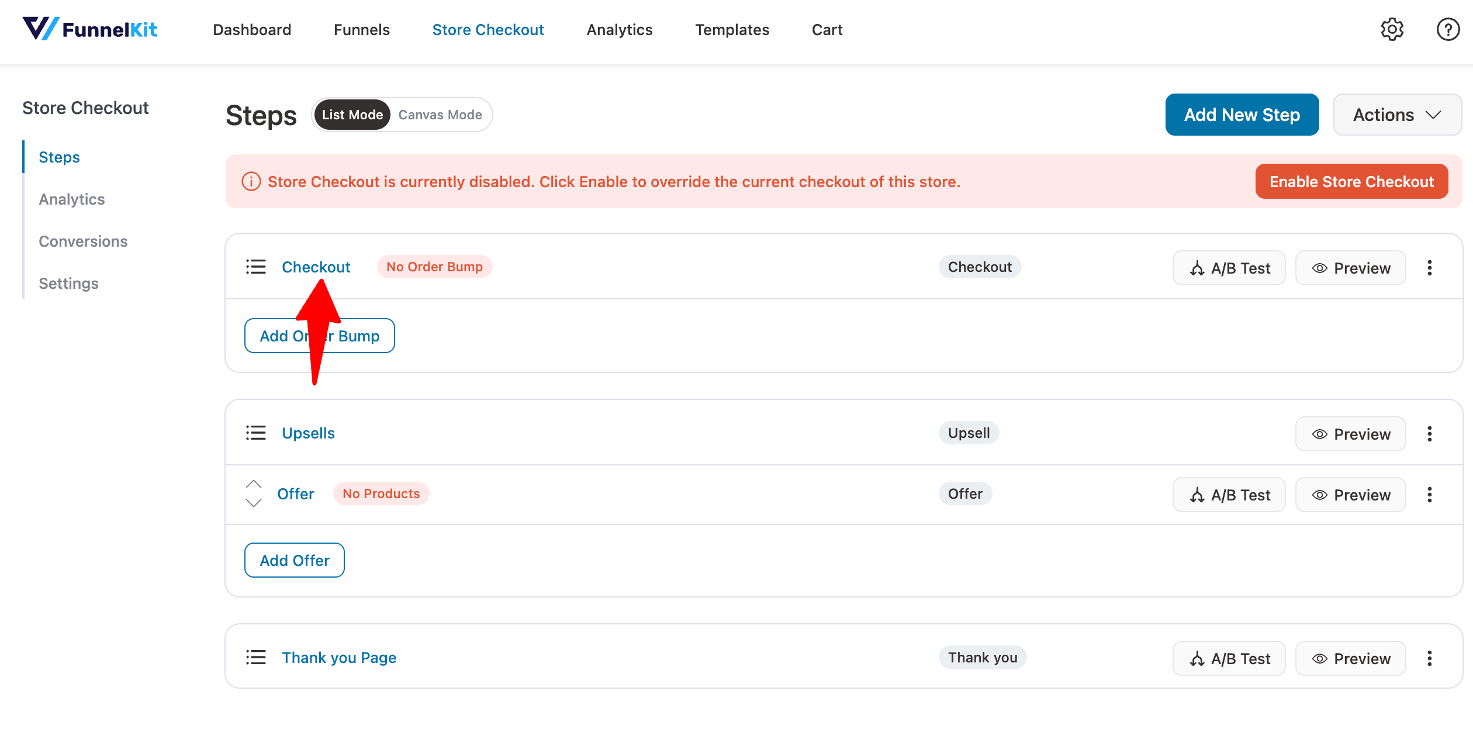Click the Offer type tag
The height and width of the screenshot is (739, 1473).
[x=965, y=493]
